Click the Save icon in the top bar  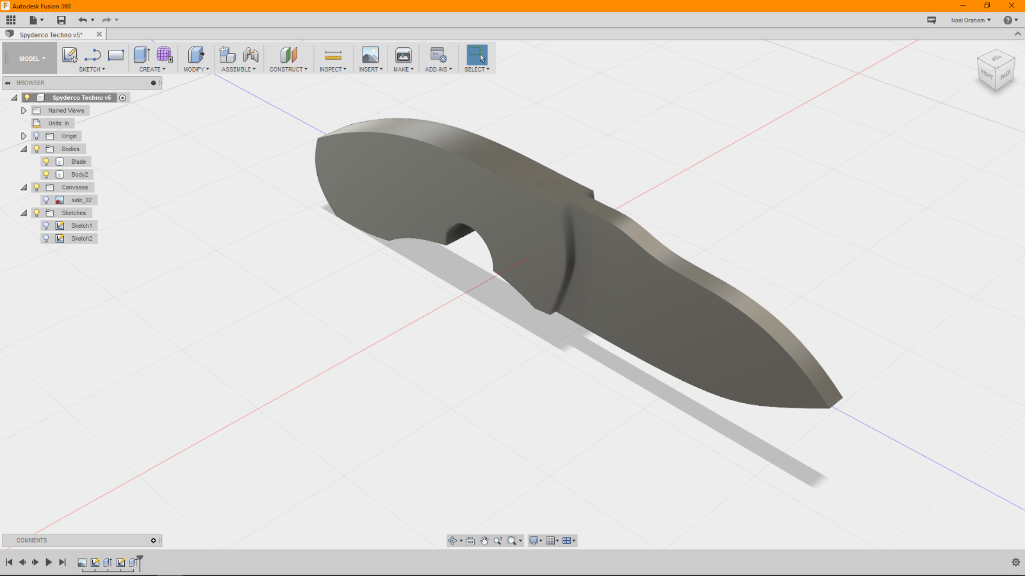tap(61, 20)
